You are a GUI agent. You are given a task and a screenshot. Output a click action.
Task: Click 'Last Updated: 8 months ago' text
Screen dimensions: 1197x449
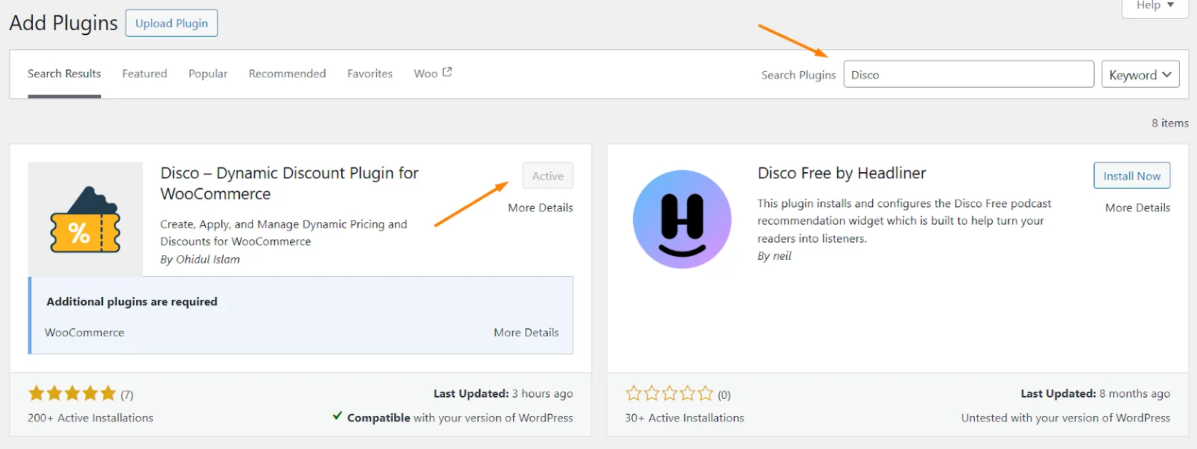pyautogui.click(x=1095, y=394)
